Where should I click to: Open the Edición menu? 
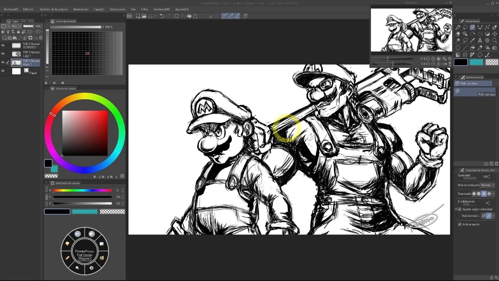click(28, 9)
